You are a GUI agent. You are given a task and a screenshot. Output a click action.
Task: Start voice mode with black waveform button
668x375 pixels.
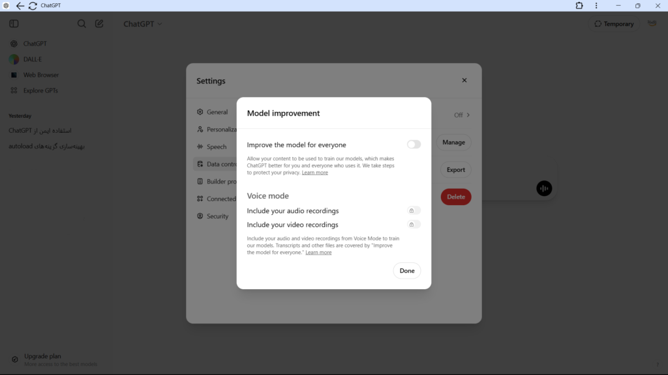pos(544,188)
